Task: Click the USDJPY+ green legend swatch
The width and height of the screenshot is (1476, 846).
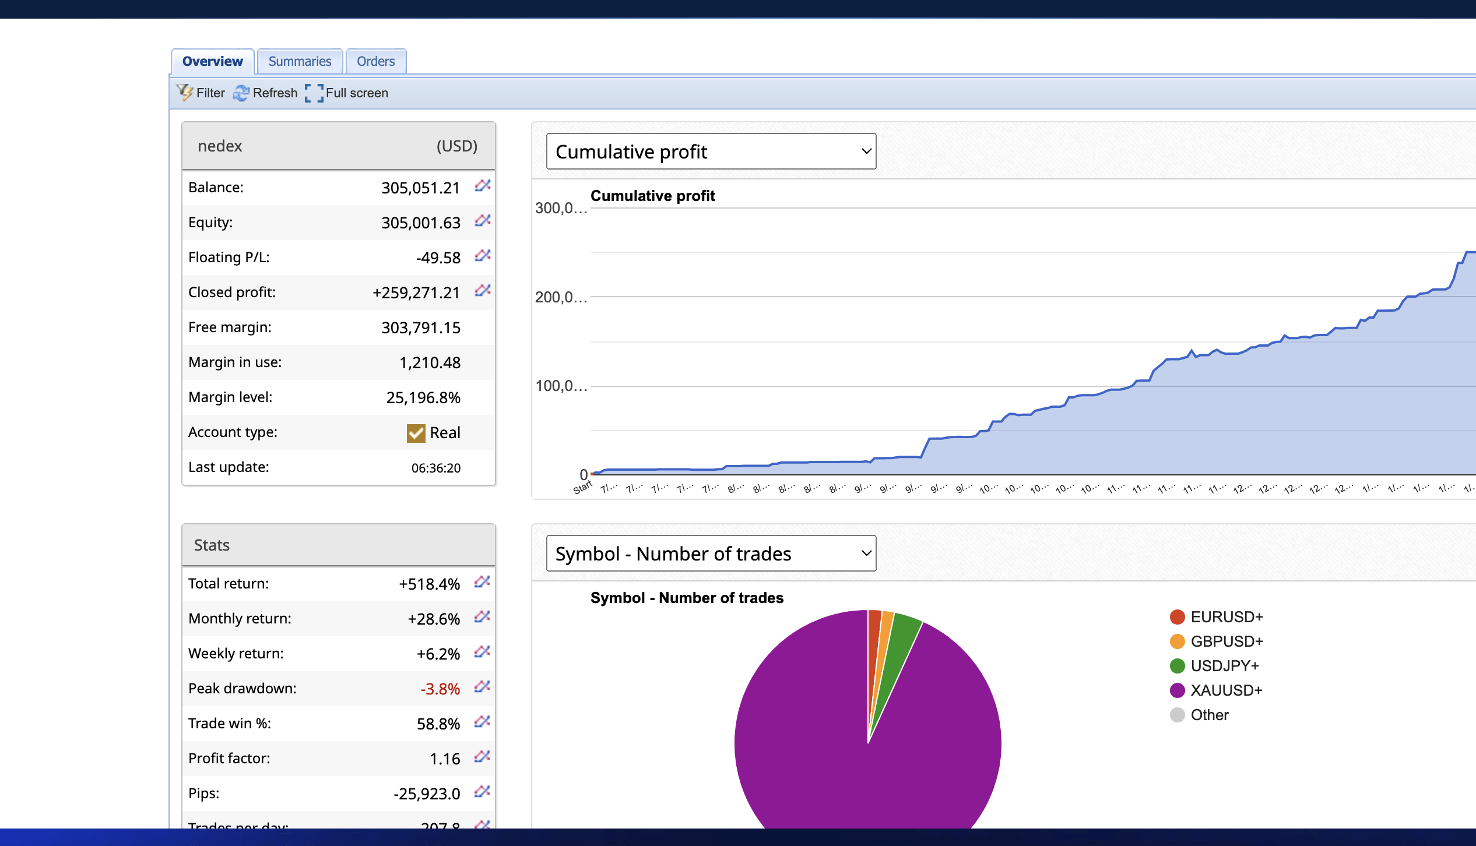Action: pyautogui.click(x=1177, y=666)
